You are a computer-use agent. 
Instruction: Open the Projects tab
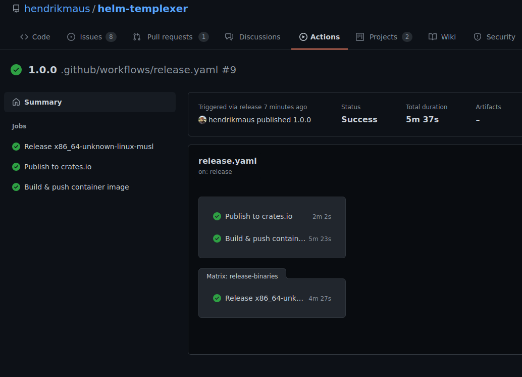pos(384,37)
